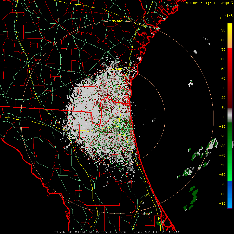Click the blue bottom segment of color bar
The image size is (234, 234).
click(230, 194)
